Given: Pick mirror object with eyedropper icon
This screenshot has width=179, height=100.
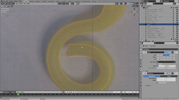Looking at the screenshot, I should click(175, 62).
